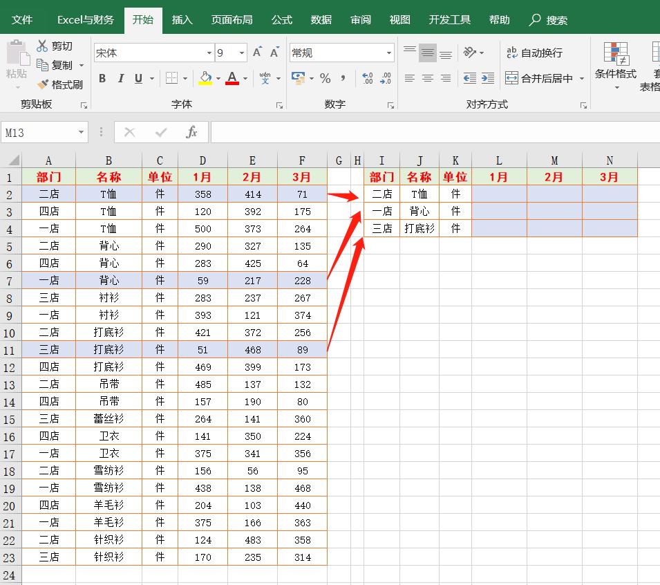Click the Format Painter (格式刷) icon
Viewport: 660px width, 585px height.
pos(43,84)
